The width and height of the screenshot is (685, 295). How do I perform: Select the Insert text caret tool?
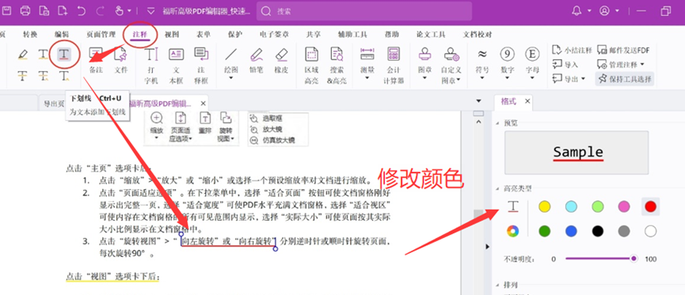click(x=64, y=76)
